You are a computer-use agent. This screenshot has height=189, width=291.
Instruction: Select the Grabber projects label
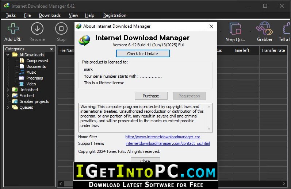[34, 101]
